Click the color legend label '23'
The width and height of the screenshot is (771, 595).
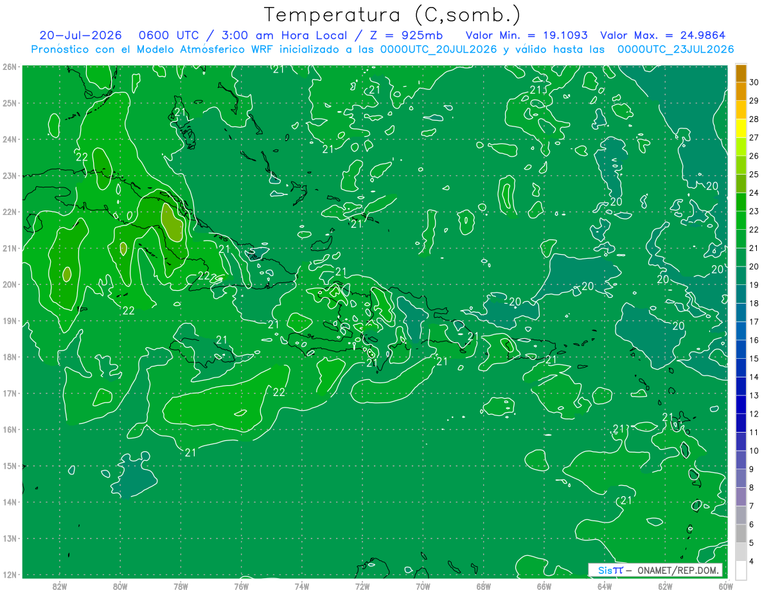[x=754, y=211]
